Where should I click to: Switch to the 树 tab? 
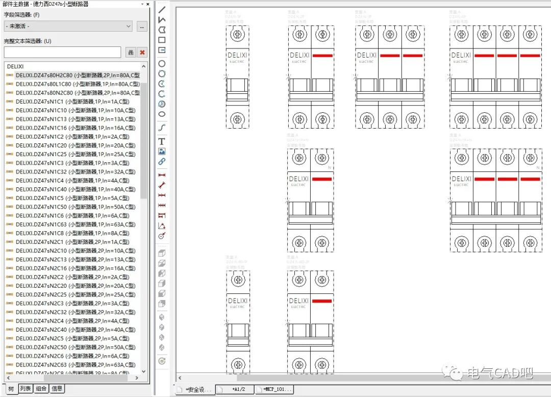[11, 388]
